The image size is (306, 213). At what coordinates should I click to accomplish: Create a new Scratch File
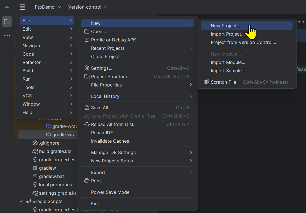247,82
